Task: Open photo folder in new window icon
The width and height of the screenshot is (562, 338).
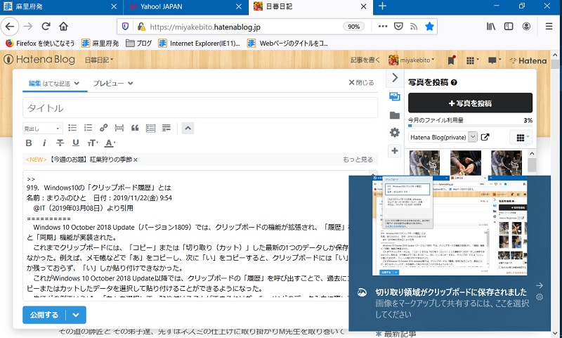Action: (485, 137)
